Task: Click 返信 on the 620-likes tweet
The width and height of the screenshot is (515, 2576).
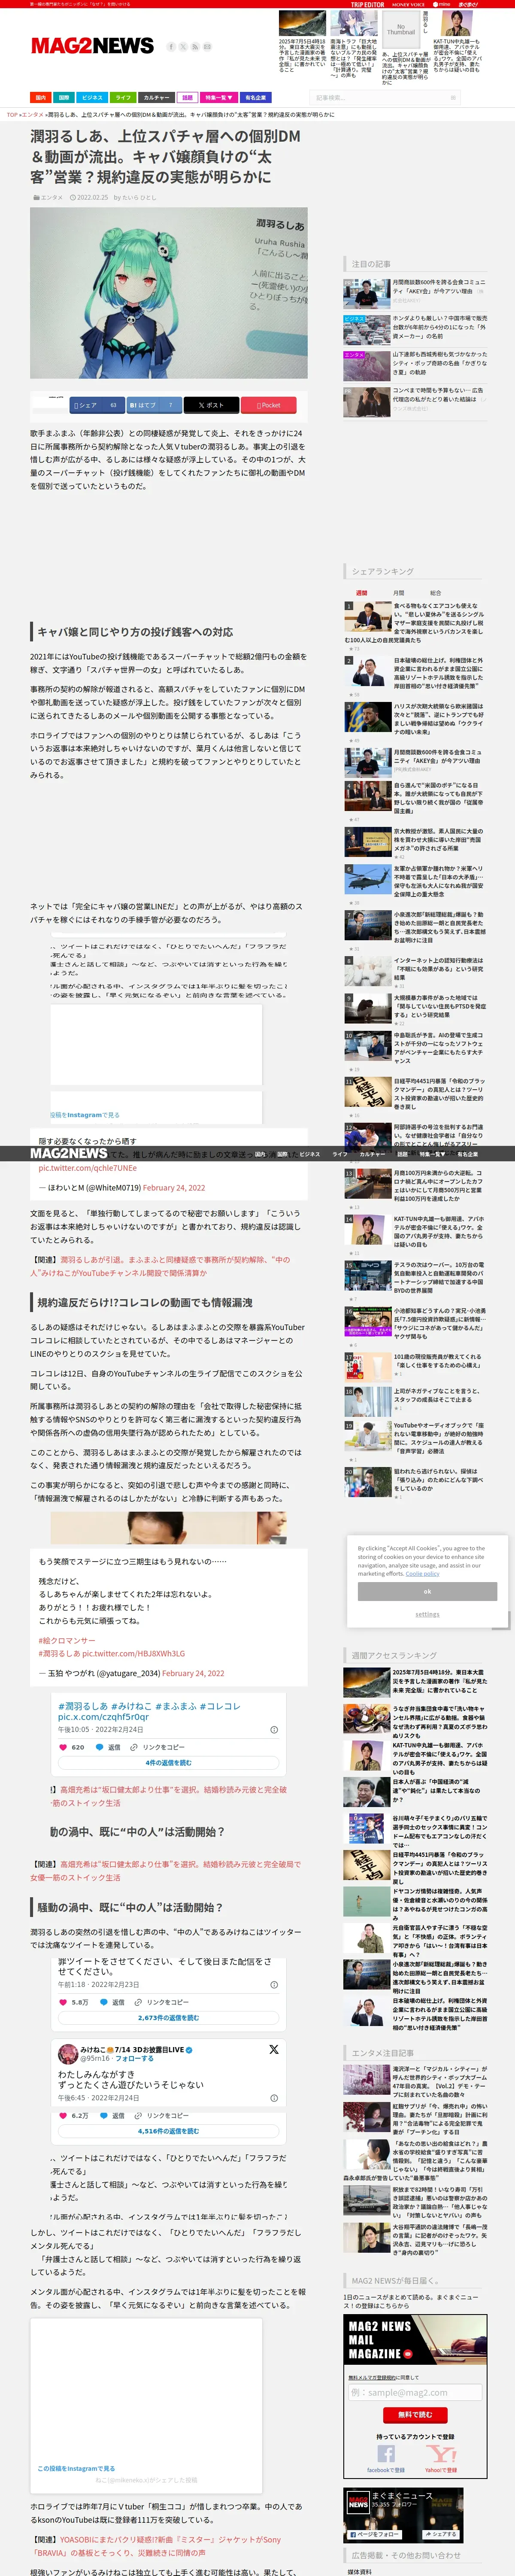Action: [108, 1747]
